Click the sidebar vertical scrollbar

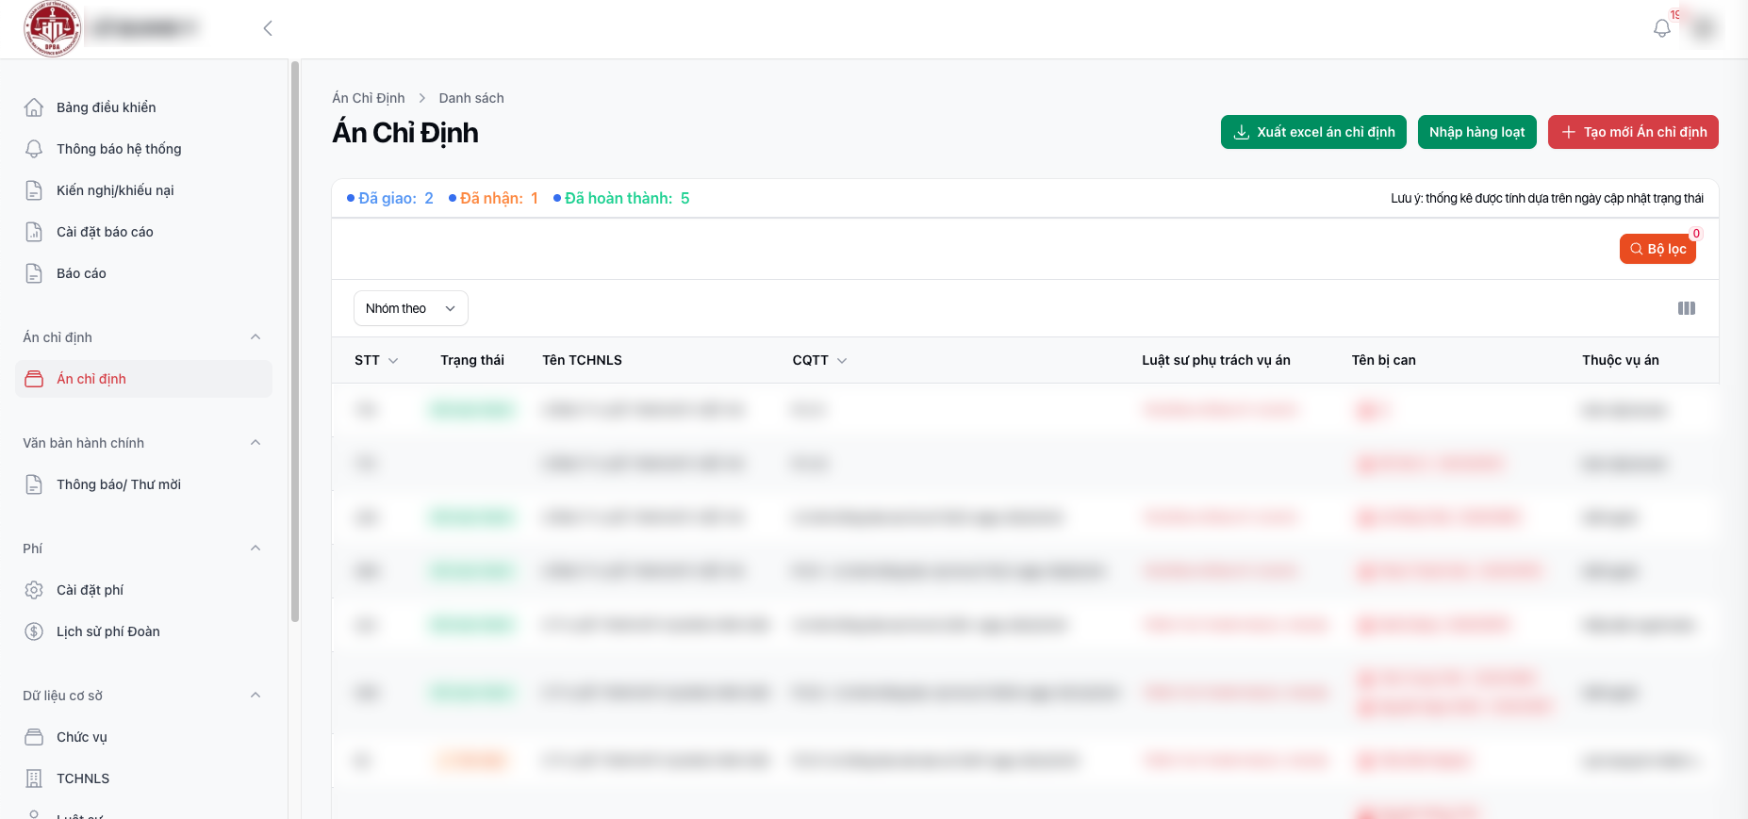(x=295, y=339)
